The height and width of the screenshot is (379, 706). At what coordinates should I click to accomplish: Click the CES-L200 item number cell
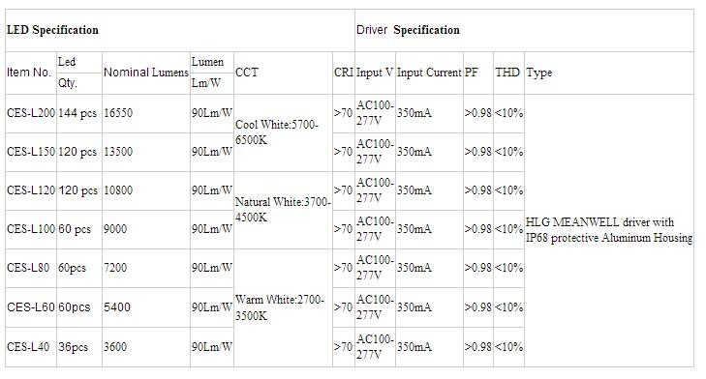point(31,113)
